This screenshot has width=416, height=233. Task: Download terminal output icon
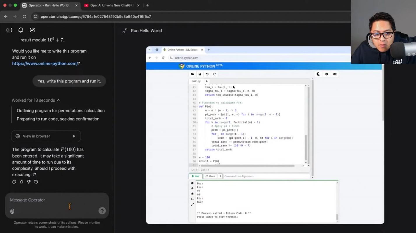[192, 188]
